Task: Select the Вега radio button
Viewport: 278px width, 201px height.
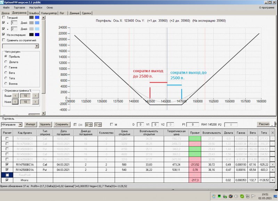Action: tap(6, 73)
